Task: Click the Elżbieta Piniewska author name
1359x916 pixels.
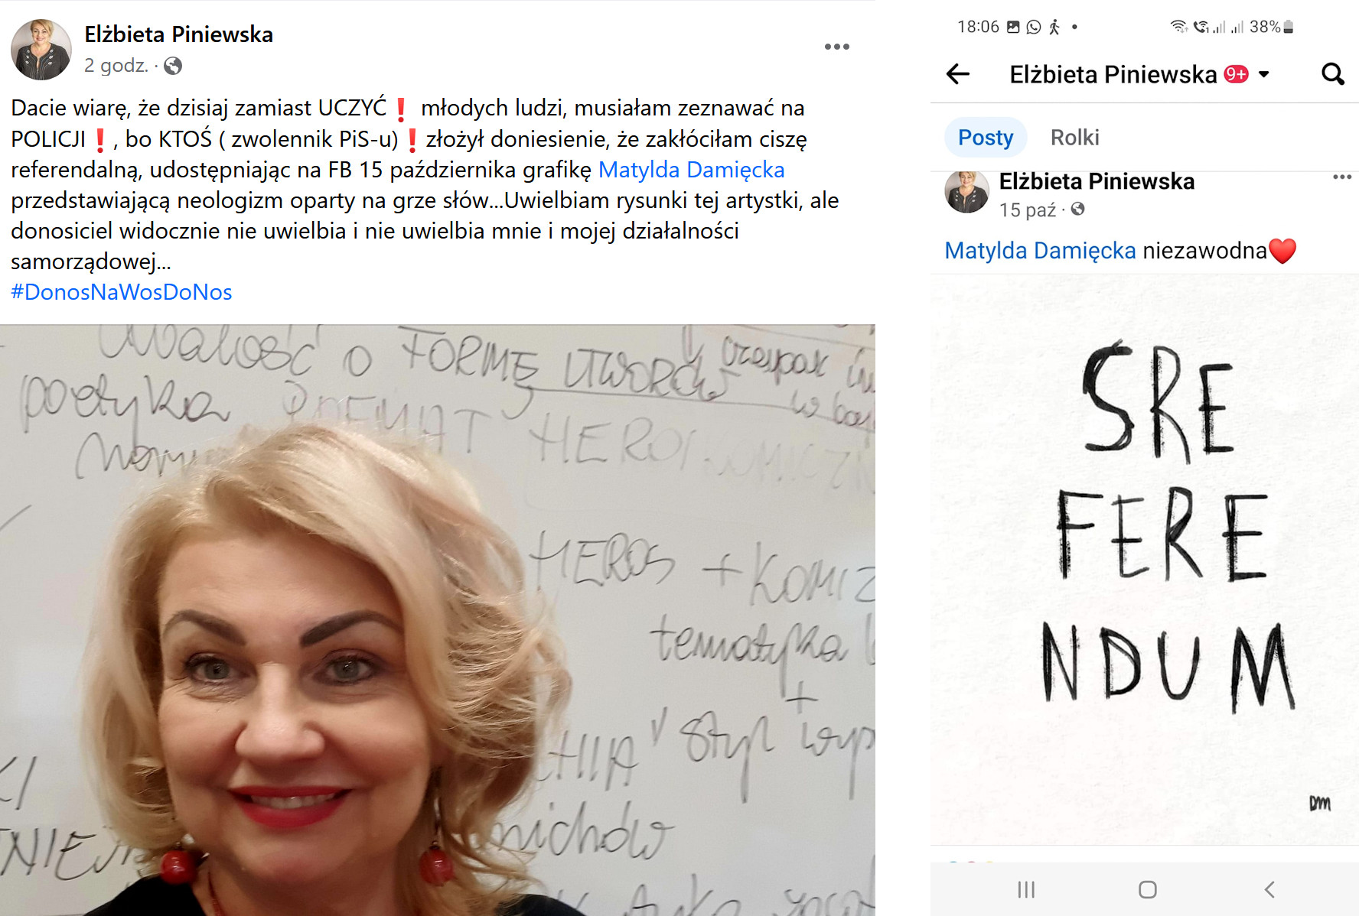Action: (x=178, y=34)
